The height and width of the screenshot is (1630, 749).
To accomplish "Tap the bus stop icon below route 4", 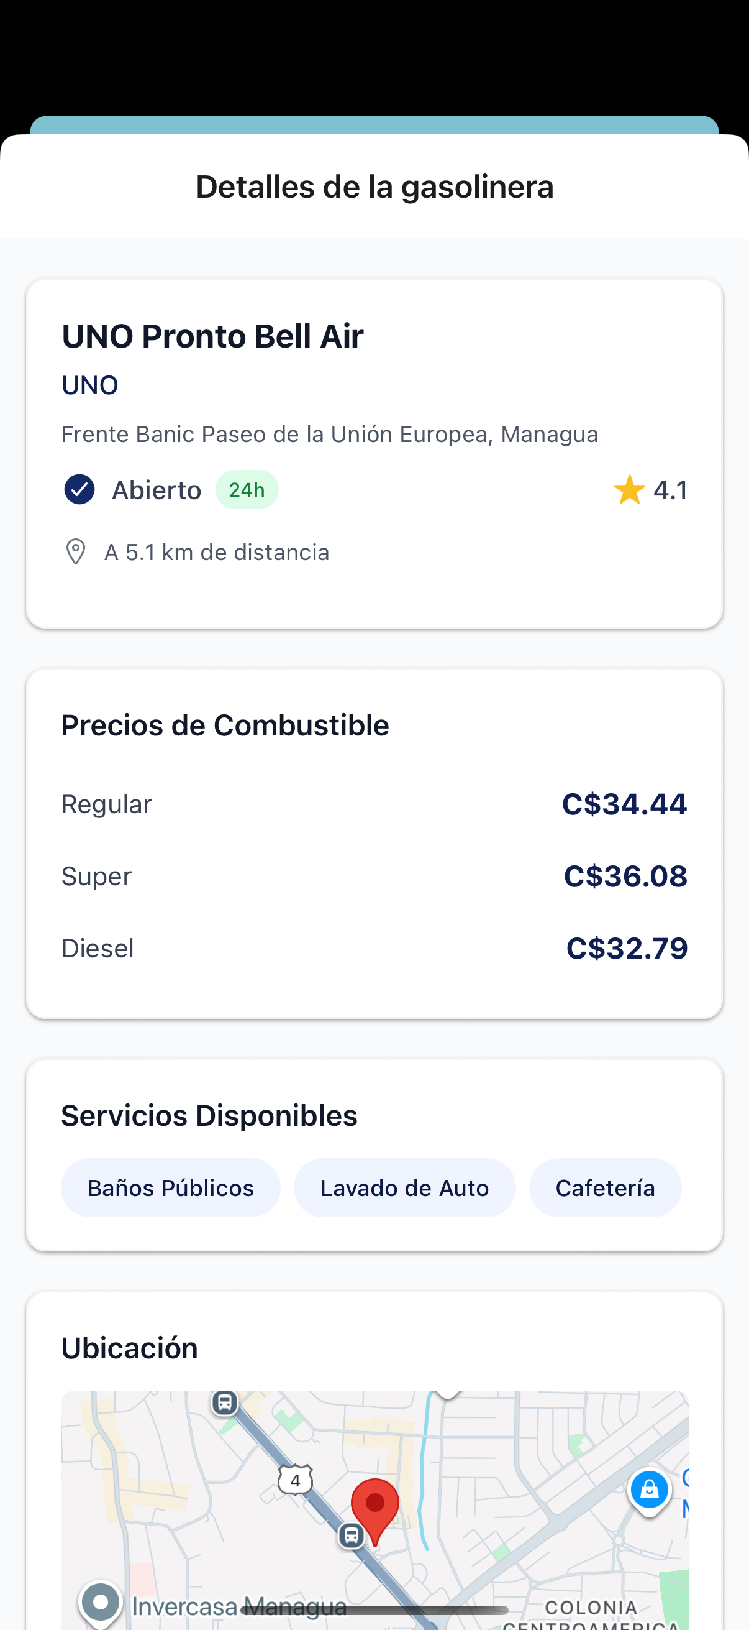I will pyautogui.click(x=352, y=1535).
